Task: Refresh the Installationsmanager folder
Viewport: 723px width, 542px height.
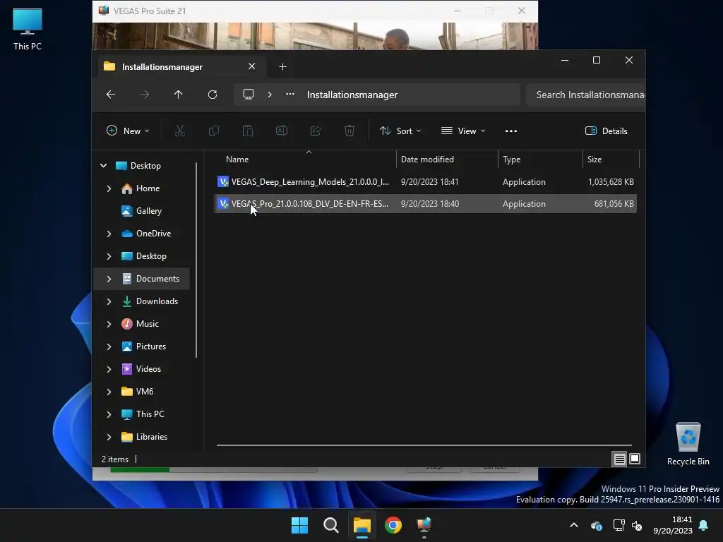Action: pos(213,95)
